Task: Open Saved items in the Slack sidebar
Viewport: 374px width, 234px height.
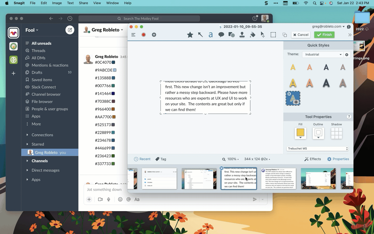Action: pyautogui.click(x=42, y=80)
